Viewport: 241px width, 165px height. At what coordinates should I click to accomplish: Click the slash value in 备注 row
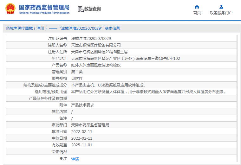point(72,118)
